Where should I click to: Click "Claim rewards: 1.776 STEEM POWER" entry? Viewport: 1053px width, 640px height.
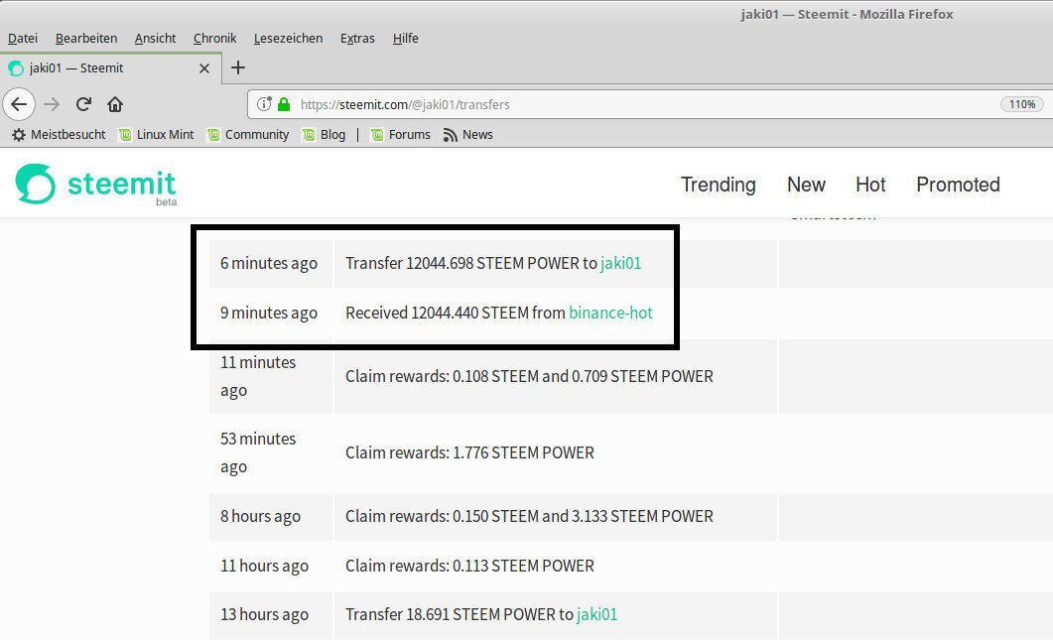(x=469, y=452)
